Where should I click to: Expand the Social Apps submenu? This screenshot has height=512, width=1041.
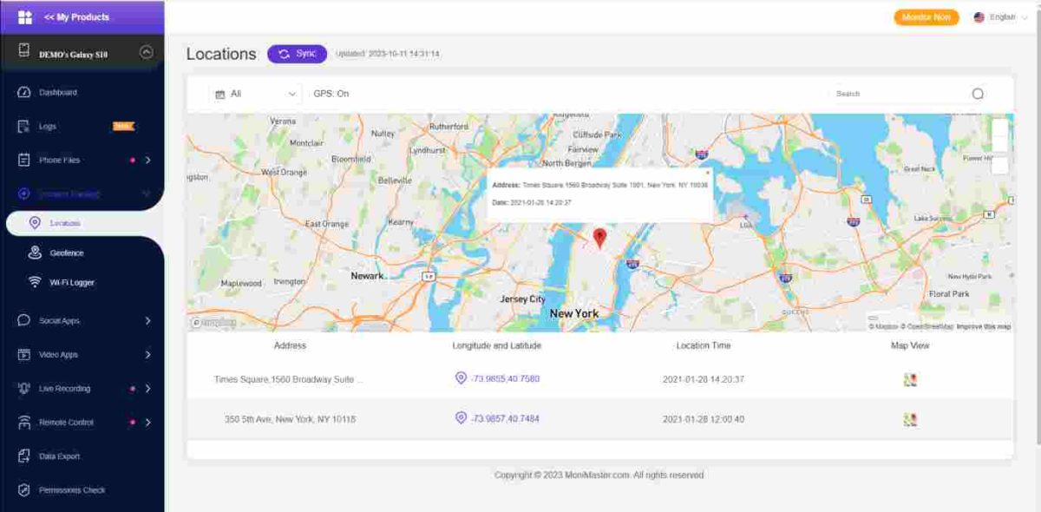[x=147, y=321]
